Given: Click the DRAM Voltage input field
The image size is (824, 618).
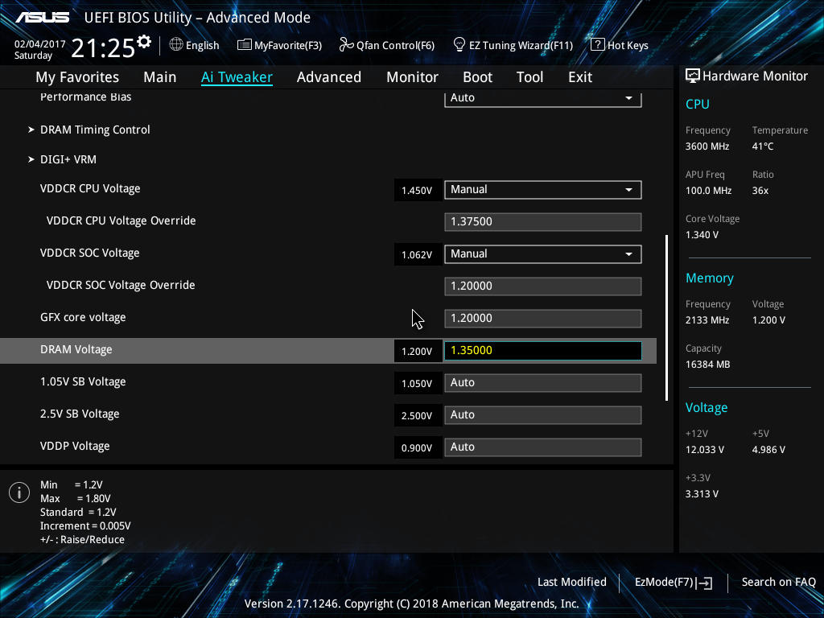Looking at the screenshot, I should pos(543,351).
